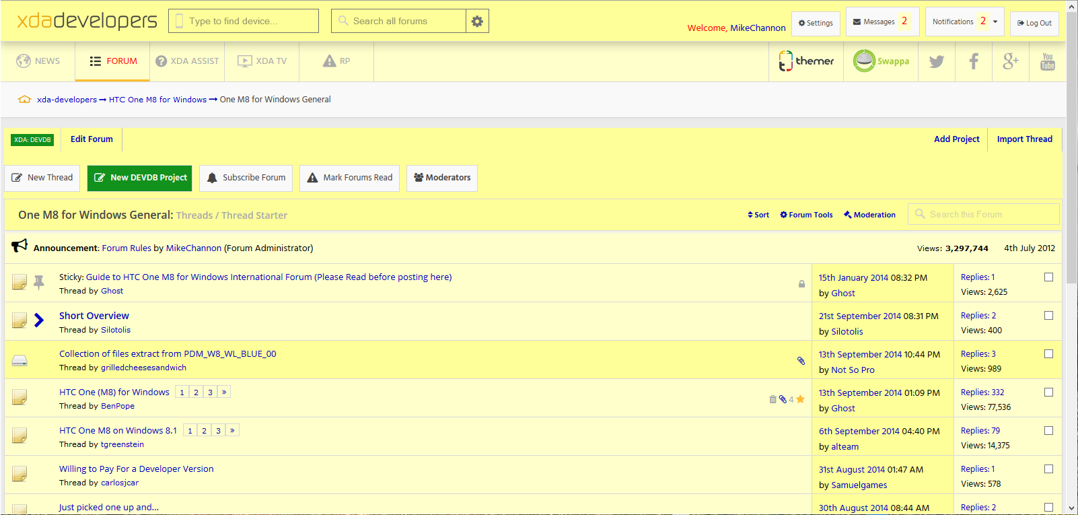The image size is (1078, 515).
Task: Open the NEWS tab
Action: pyautogui.click(x=38, y=61)
